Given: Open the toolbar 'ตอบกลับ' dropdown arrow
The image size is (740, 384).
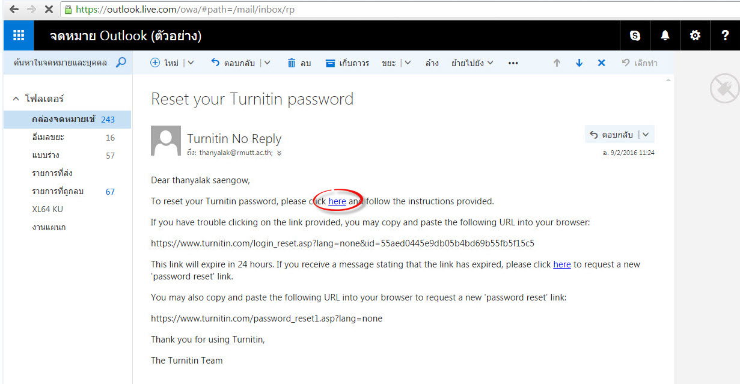Looking at the screenshot, I should [x=267, y=62].
